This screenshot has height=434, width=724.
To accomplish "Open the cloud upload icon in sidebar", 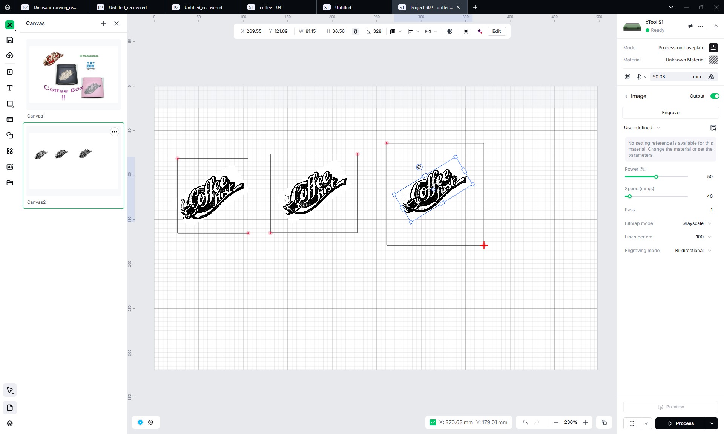I will click(10, 55).
